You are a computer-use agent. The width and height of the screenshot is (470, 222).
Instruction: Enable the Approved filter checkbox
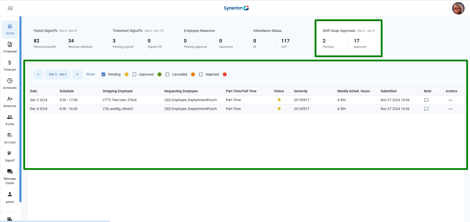tap(134, 74)
